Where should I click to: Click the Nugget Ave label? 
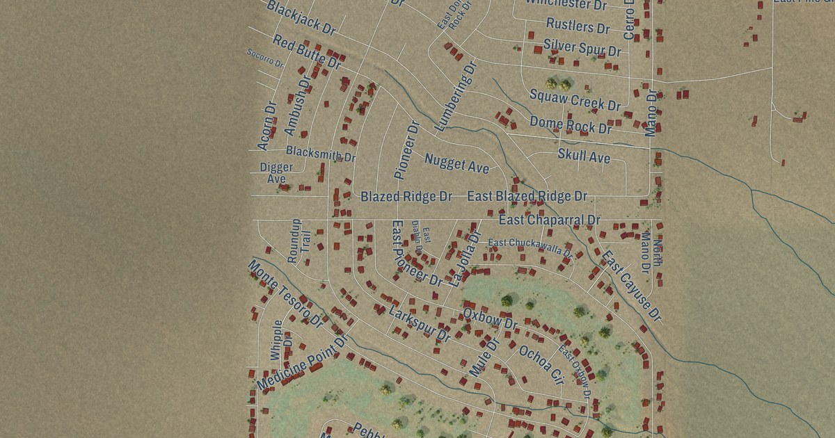click(457, 163)
